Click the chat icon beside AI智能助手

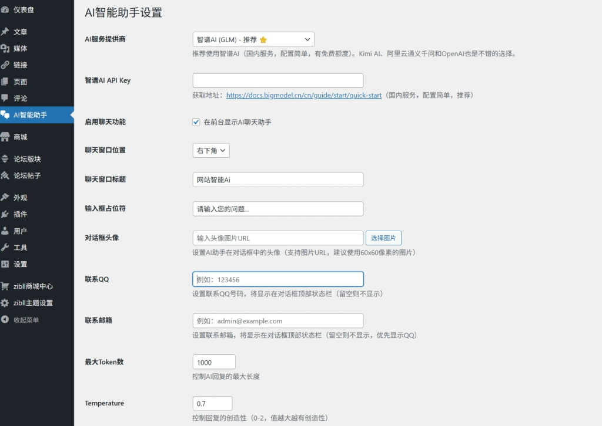coord(5,115)
